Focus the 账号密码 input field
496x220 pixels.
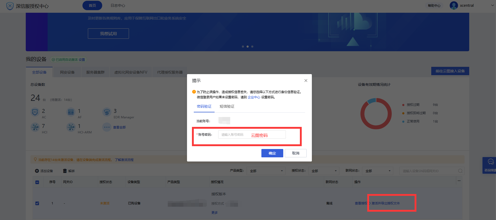(252, 134)
